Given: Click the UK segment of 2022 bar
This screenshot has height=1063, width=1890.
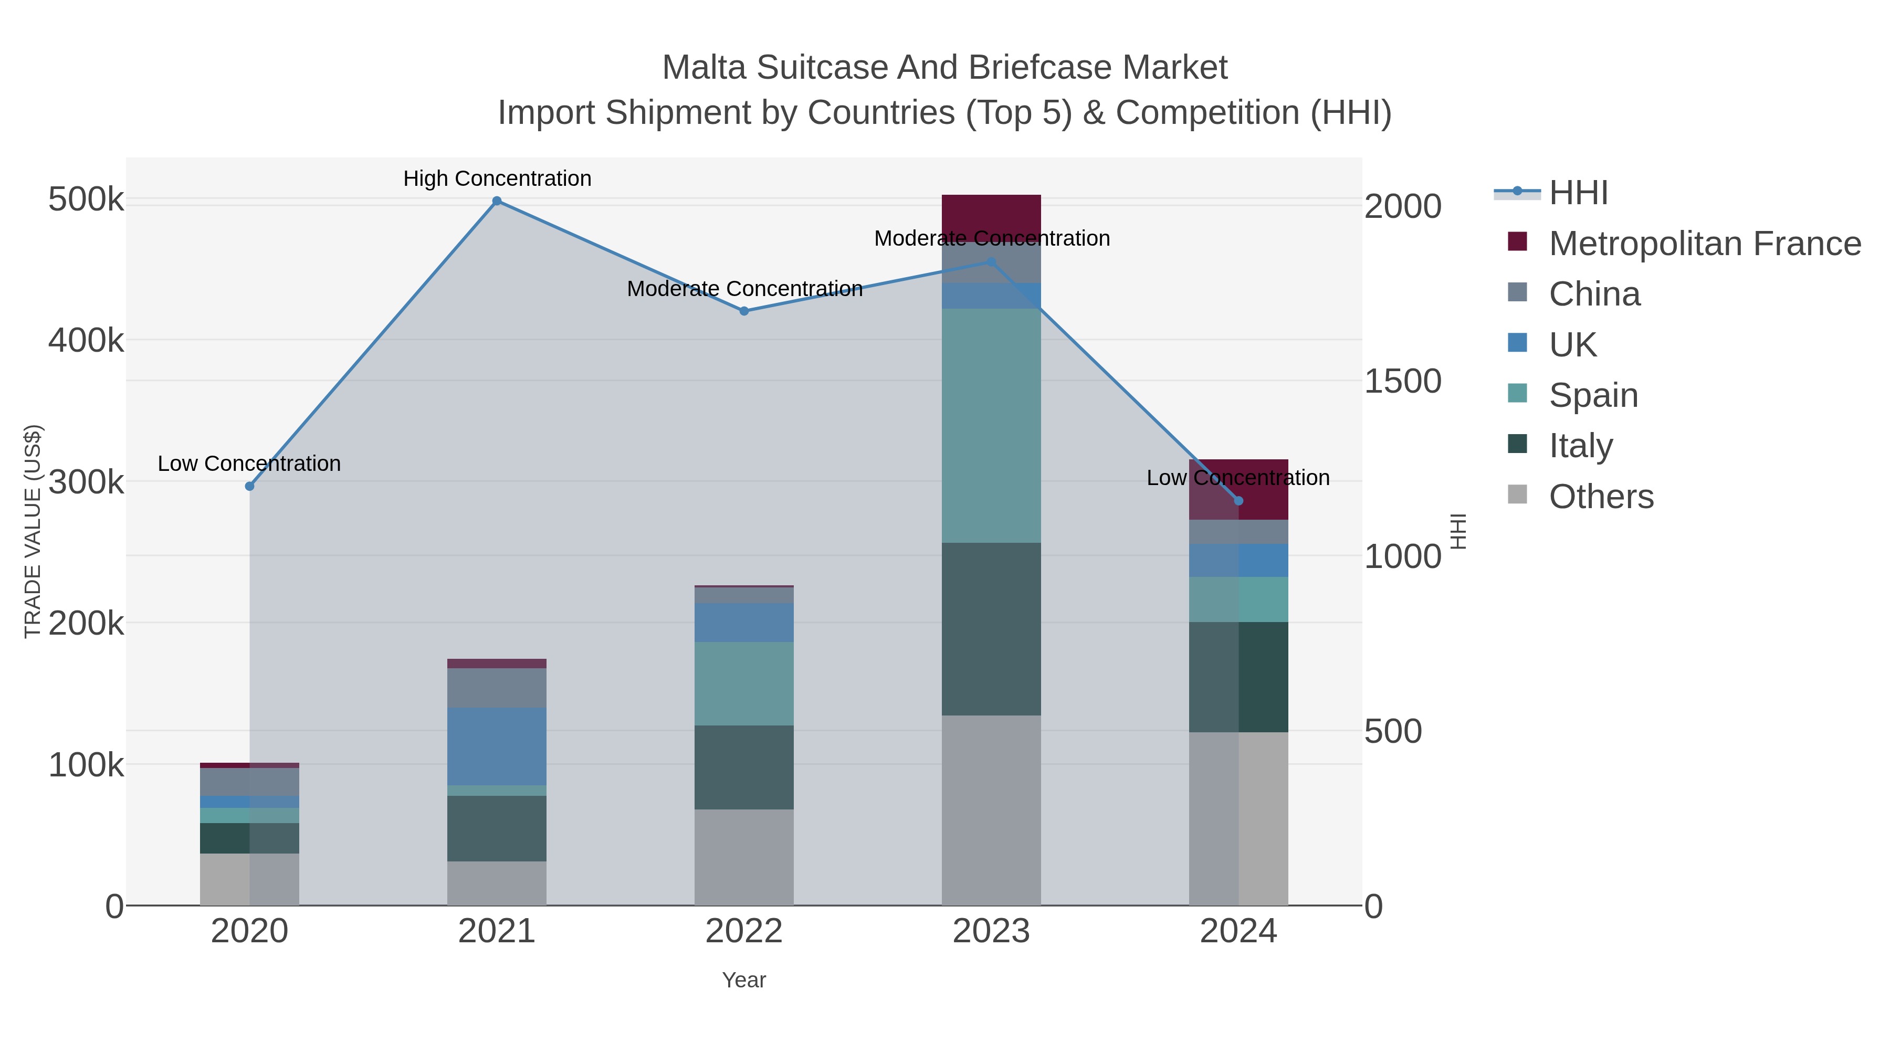Looking at the screenshot, I should (744, 624).
